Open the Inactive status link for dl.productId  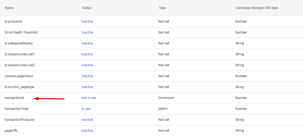(x=87, y=22)
